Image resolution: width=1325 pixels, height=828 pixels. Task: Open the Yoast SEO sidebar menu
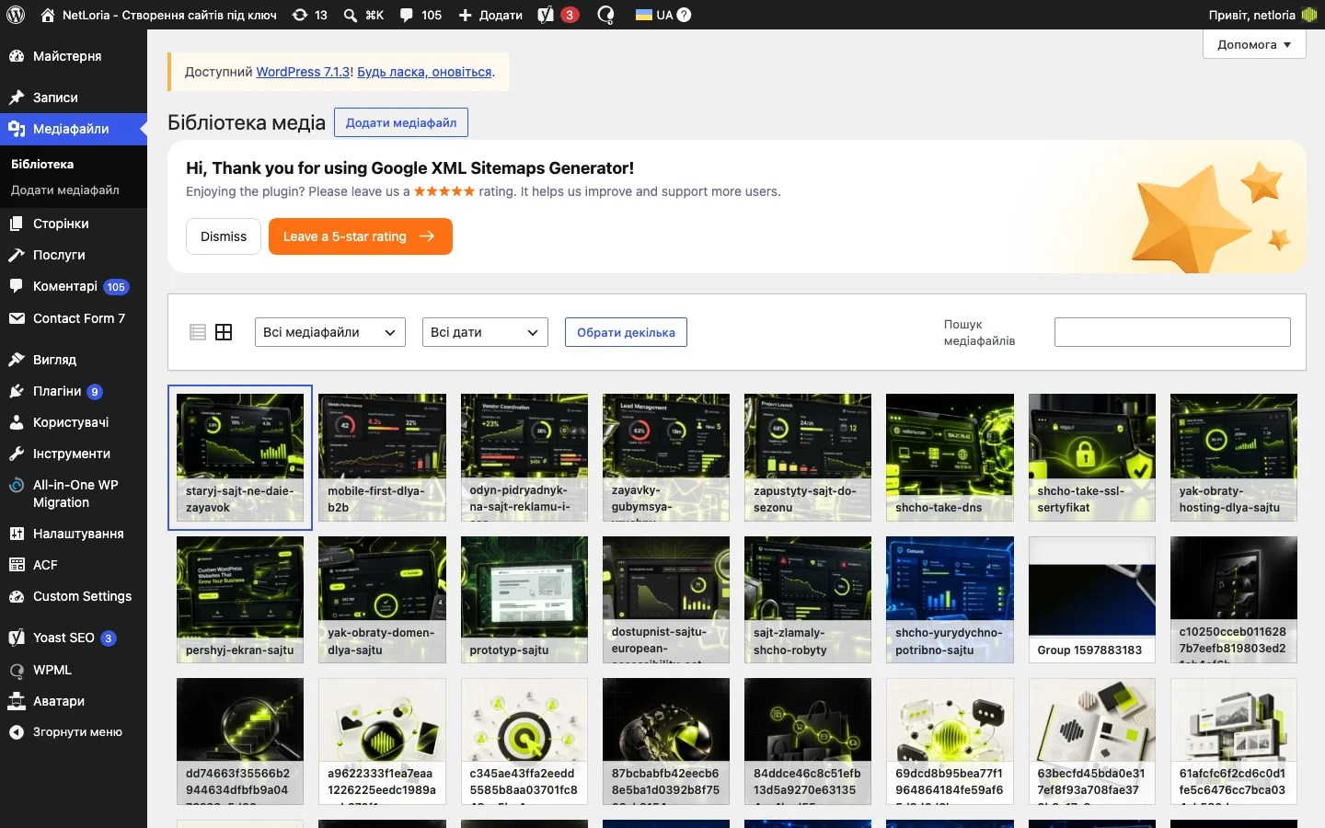pyautogui.click(x=74, y=638)
